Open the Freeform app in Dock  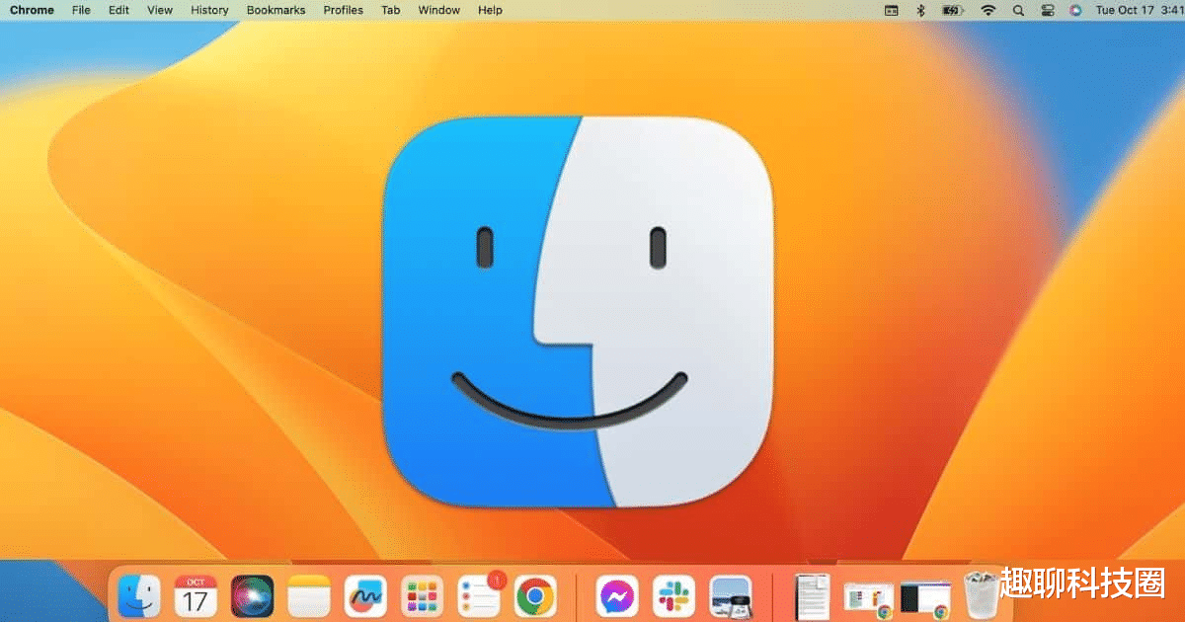[364, 596]
